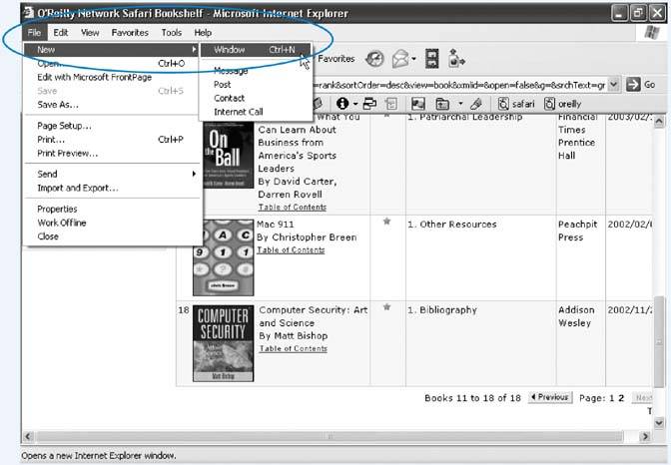Click the safari link-bar shortcut
This screenshot has width=671, height=465.
coord(516,104)
